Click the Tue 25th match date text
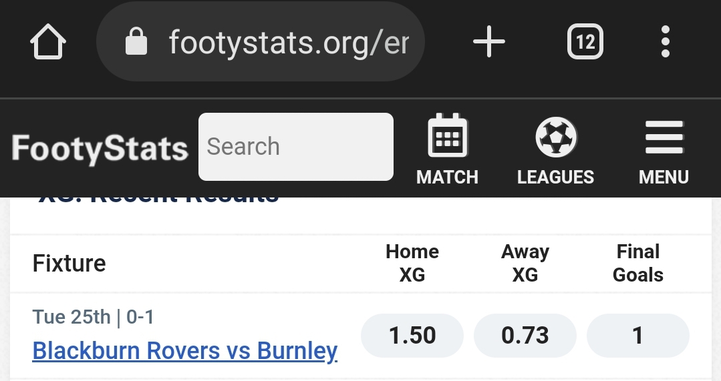 (x=71, y=316)
